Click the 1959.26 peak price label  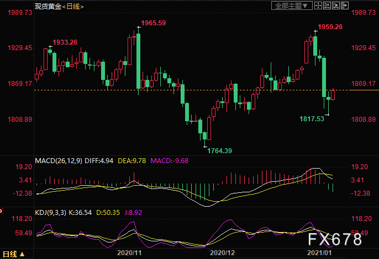coord(330,26)
